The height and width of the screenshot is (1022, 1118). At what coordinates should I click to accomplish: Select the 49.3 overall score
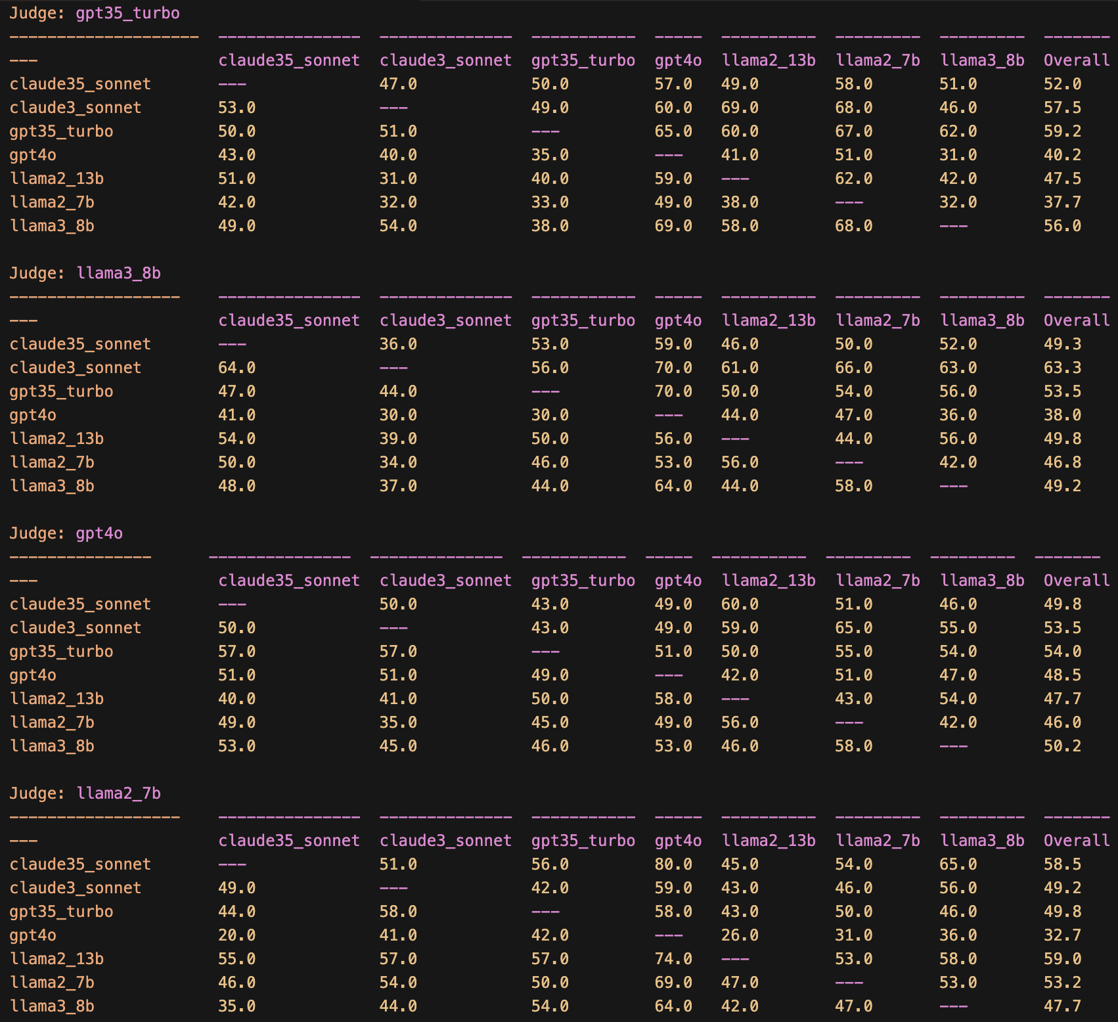point(1062,344)
